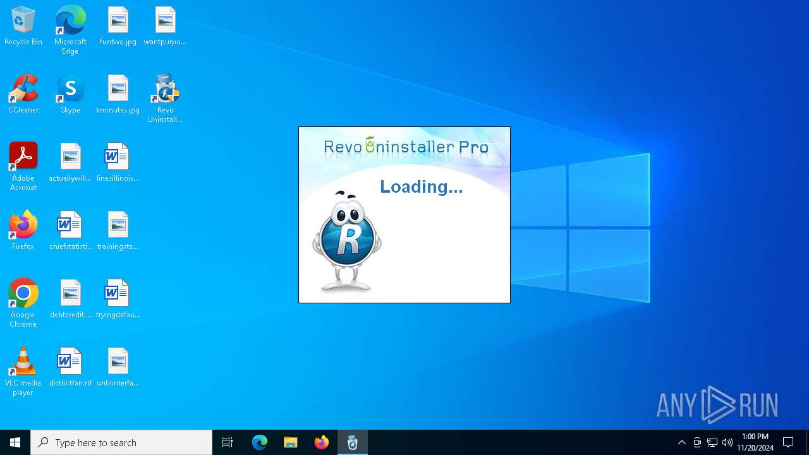Open Skype desktop shortcut
Screen dimensions: 809x455
[70, 95]
